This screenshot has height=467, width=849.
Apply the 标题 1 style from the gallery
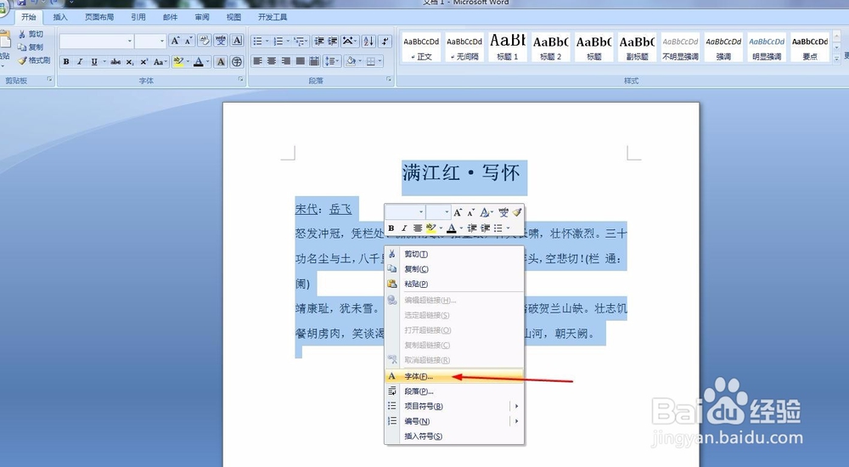coord(508,48)
